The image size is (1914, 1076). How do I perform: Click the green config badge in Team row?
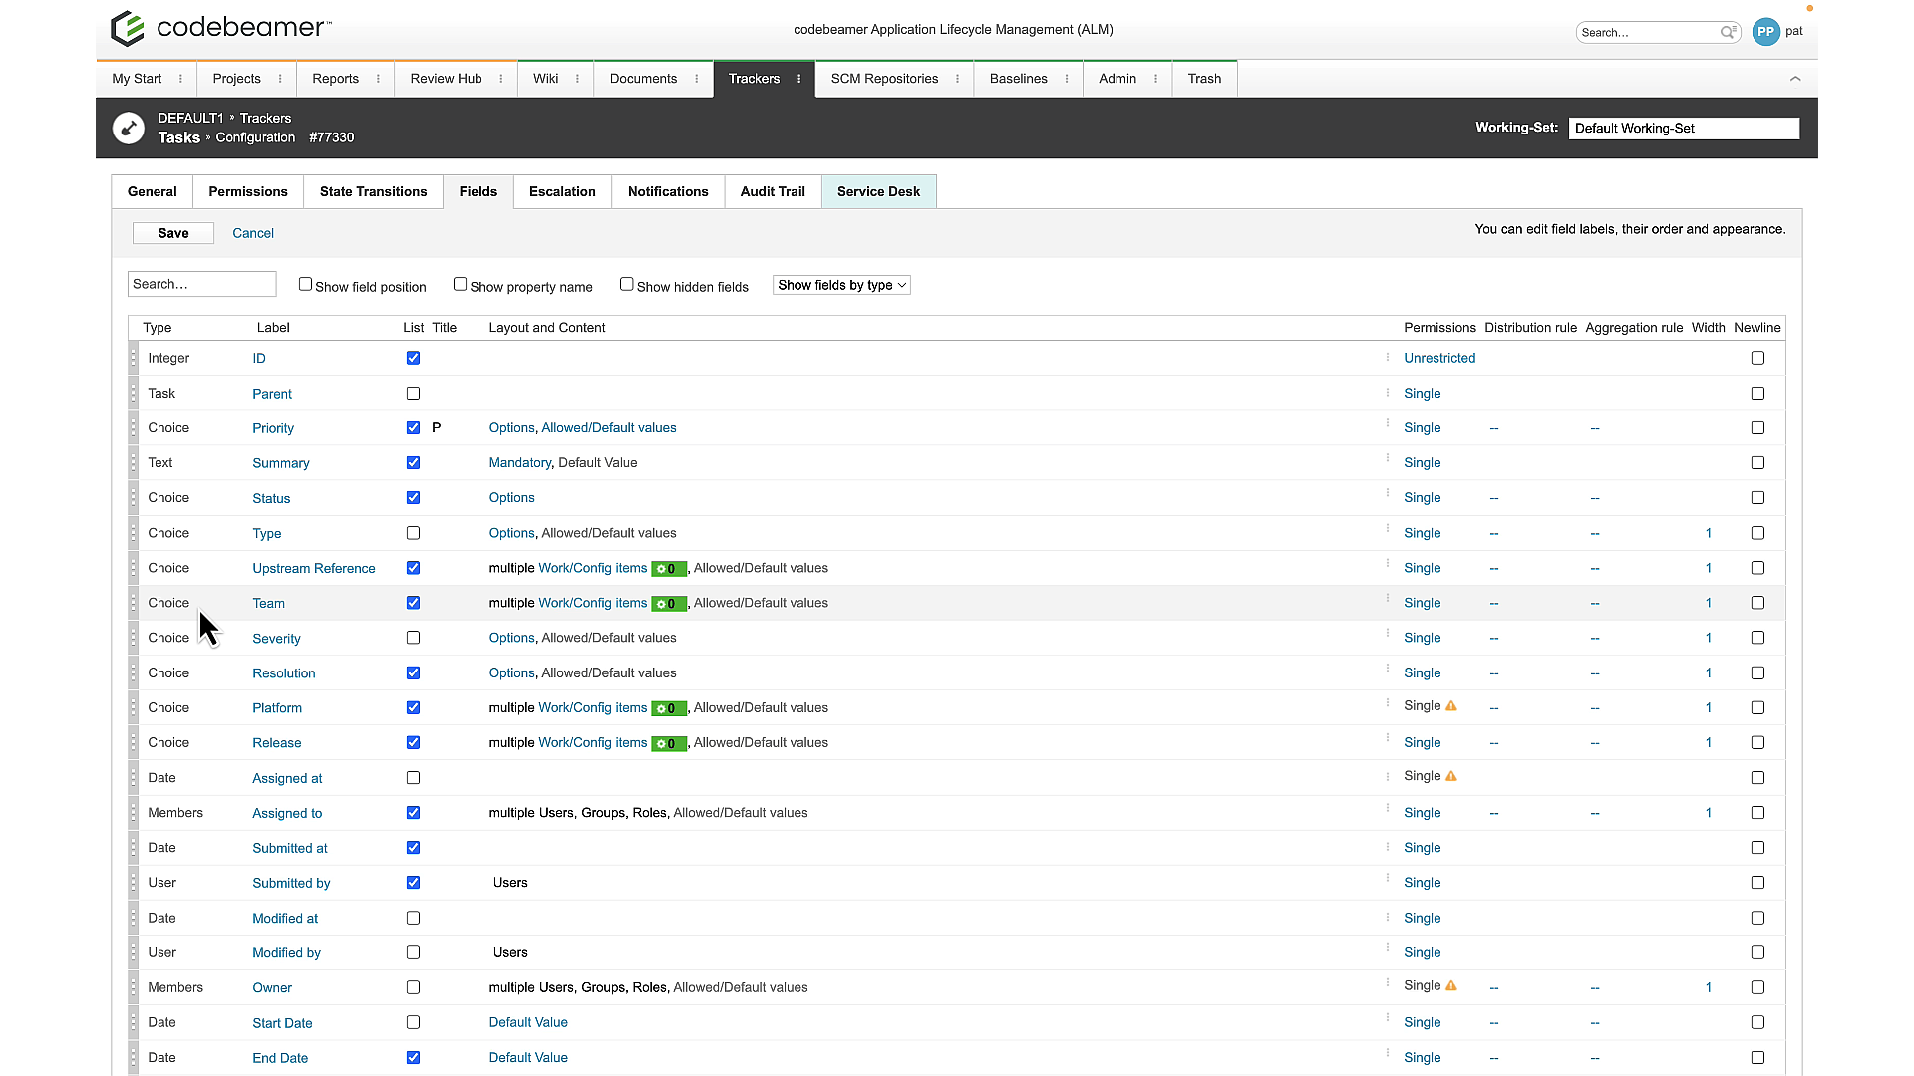pyautogui.click(x=669, y=604)
